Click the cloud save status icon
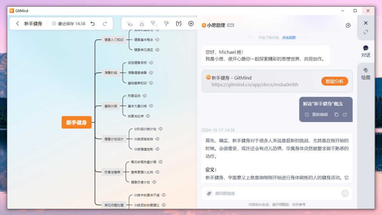 click(x=54, y=24)
